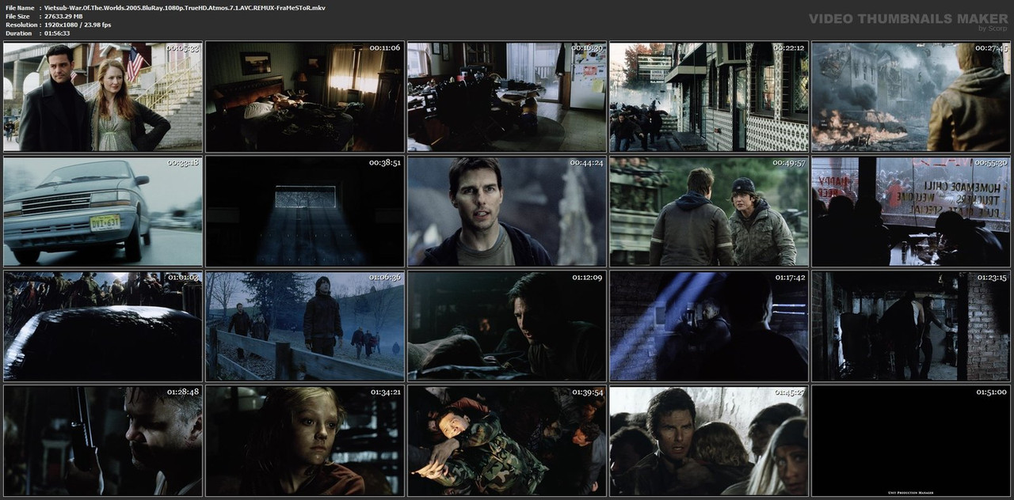Click the "Duration" label
1014x500 pixels.
tap(18, 33)
